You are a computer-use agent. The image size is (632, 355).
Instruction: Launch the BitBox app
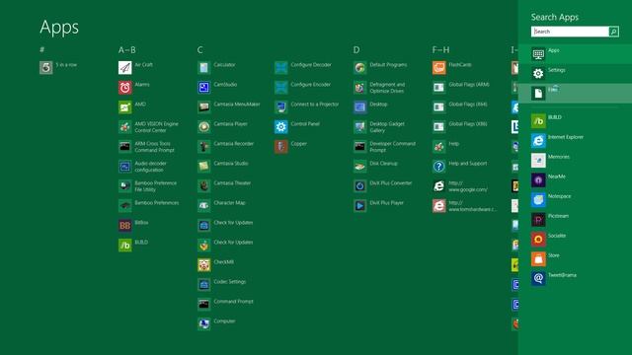point(133,226)
